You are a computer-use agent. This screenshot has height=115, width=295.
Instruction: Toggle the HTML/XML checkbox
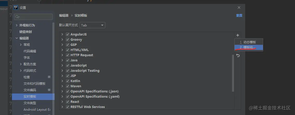point(68,50)
